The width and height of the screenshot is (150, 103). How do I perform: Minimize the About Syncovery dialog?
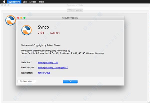[x=21, y=18]
